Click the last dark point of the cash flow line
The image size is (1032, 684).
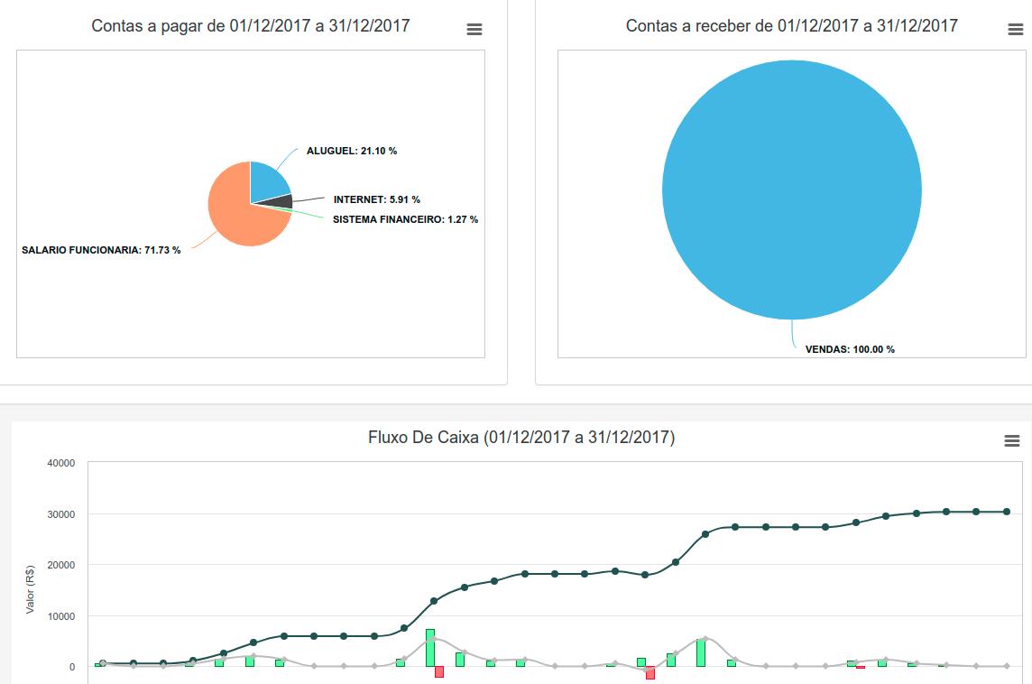(1007, 512)
